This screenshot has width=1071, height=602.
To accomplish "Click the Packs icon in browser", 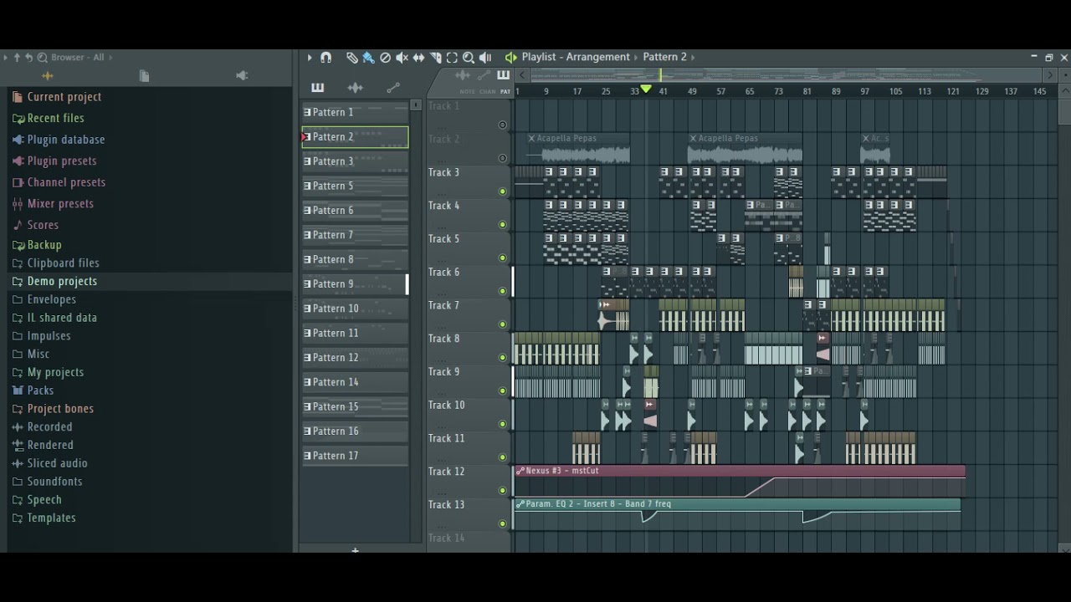I will pyautogui.click(x=18, y=390).
